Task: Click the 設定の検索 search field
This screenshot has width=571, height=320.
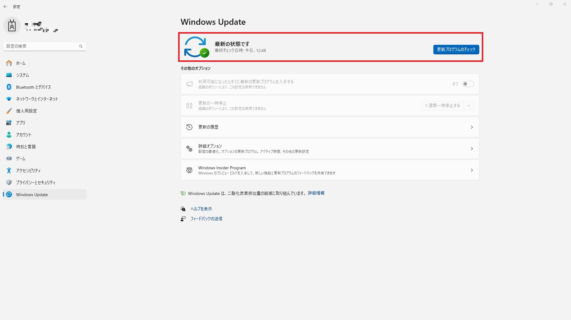Action: [x=45, y=46]
